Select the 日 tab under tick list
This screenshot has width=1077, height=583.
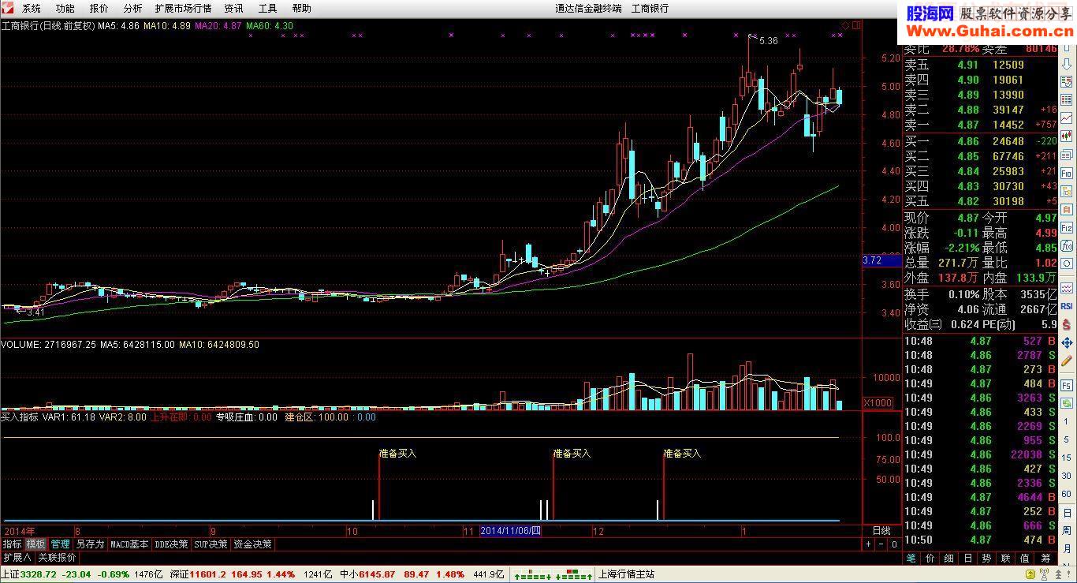tap(967, 558)
